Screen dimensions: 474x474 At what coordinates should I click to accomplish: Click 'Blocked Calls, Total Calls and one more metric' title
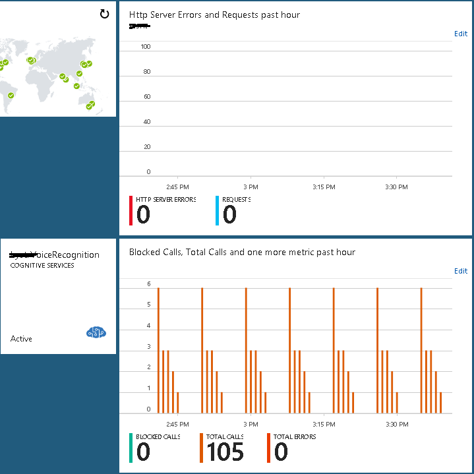tap(242, 252)
